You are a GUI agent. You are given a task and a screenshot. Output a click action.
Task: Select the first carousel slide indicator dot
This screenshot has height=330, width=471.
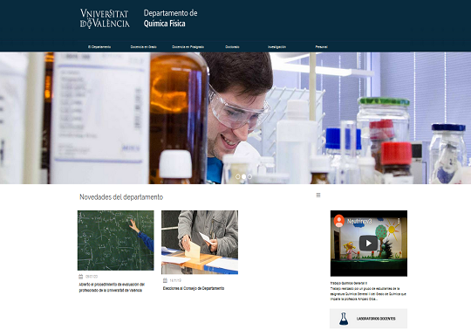(238, 176)
